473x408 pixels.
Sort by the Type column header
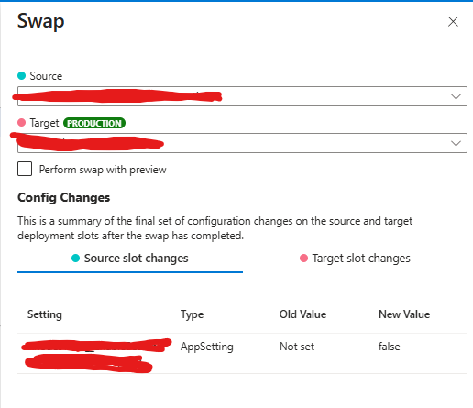point(192,314)
